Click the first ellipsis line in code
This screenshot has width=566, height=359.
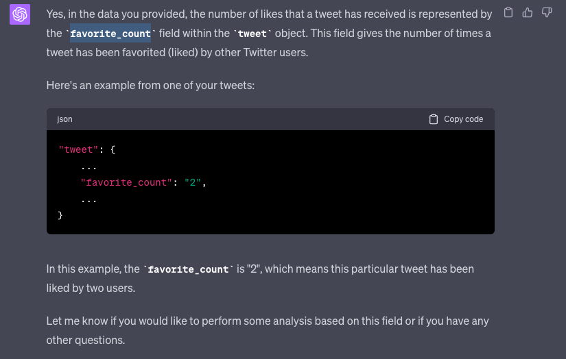pos(89,166)
